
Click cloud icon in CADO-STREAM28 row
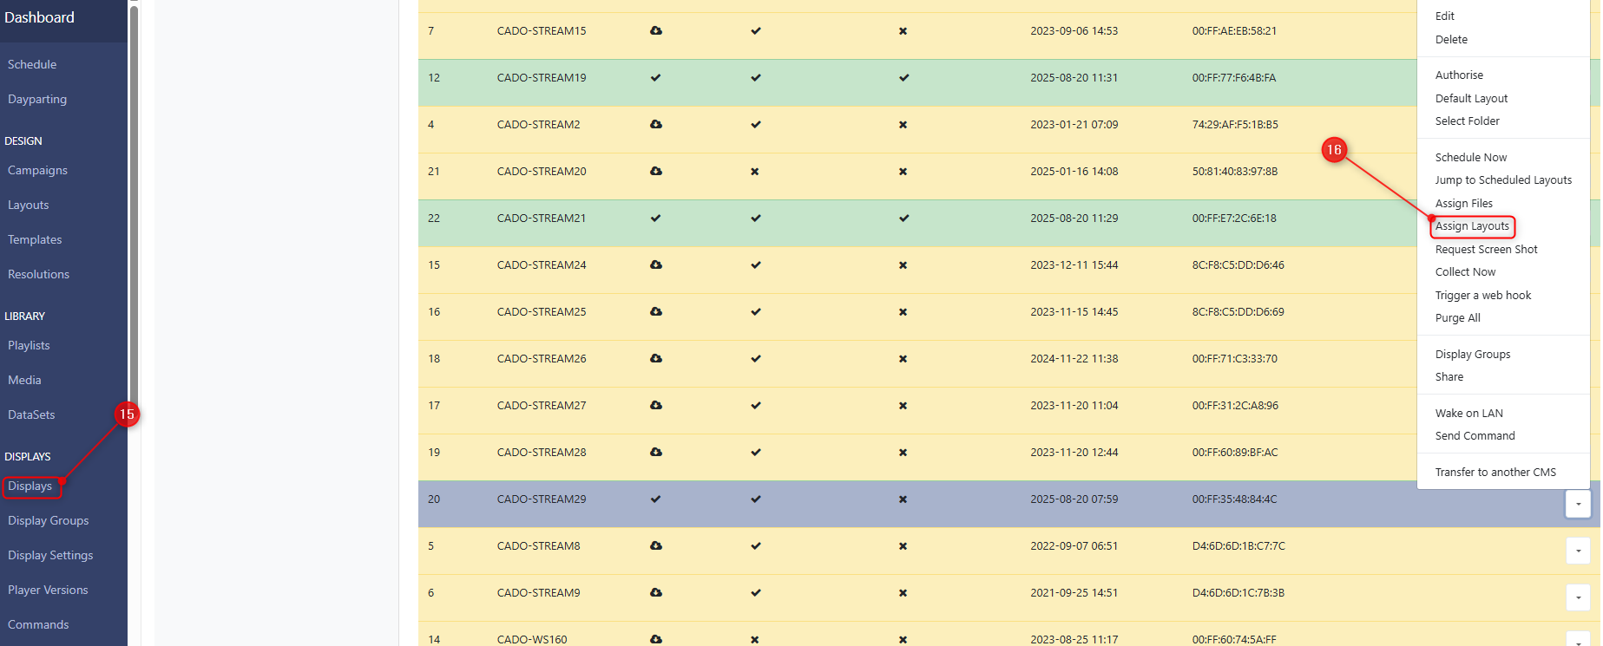tap(656, 452)
